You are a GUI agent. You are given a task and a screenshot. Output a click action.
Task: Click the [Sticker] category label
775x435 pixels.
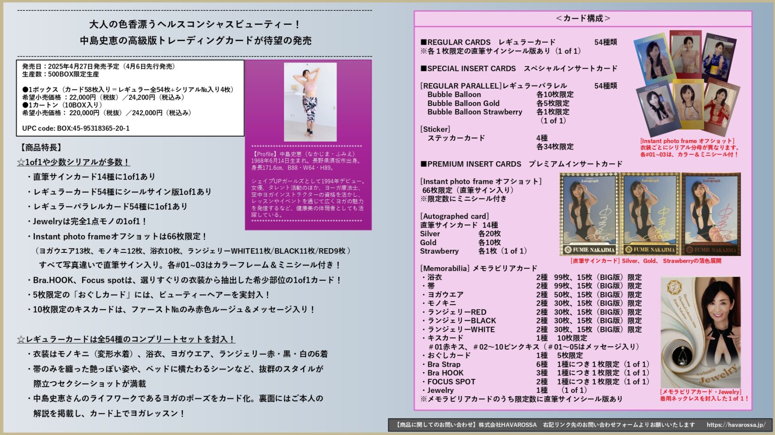click(x=435, y=129)
